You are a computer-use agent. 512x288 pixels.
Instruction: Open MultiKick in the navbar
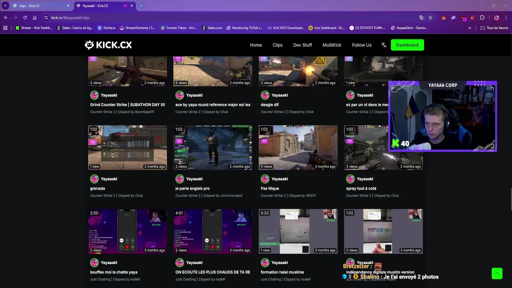coord(332,45)
